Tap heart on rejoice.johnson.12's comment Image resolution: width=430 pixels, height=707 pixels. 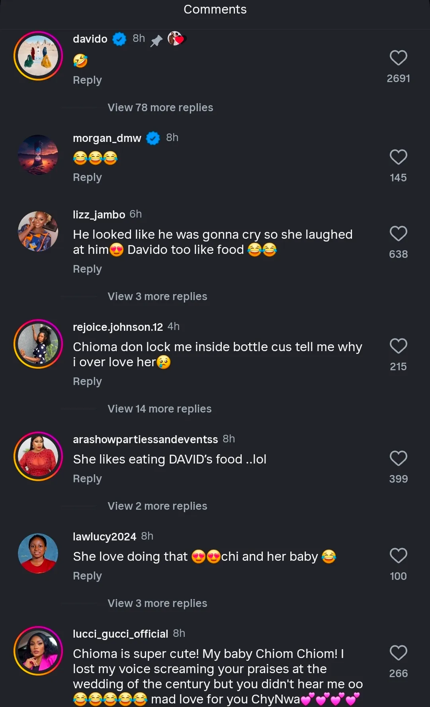[x=398, y=346]
